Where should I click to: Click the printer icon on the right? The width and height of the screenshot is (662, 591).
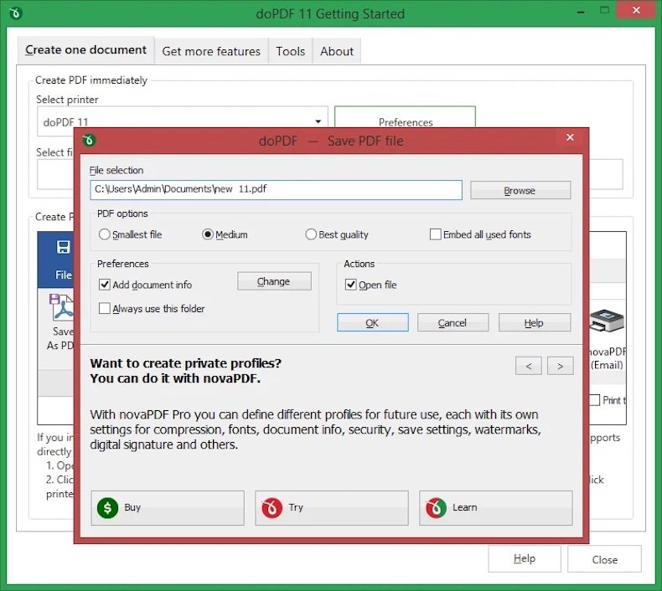tap(607, 322)
